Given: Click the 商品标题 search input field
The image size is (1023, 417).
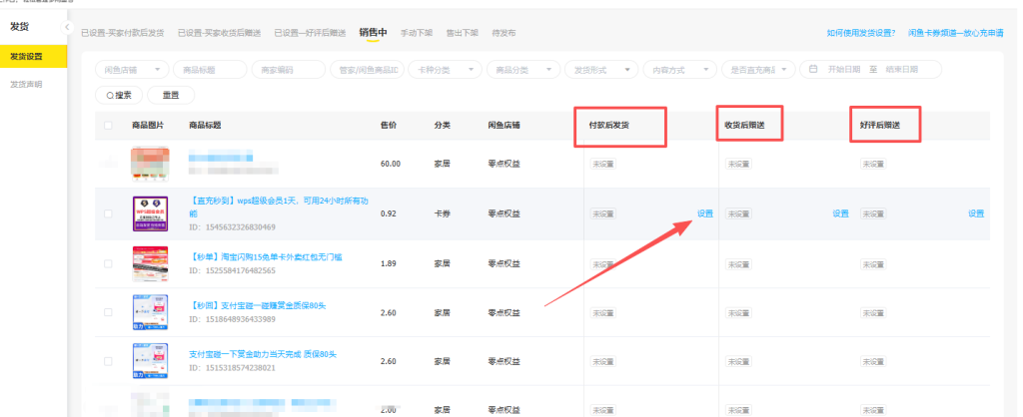Looking at the screenshot, I should [x=208, y=69].
